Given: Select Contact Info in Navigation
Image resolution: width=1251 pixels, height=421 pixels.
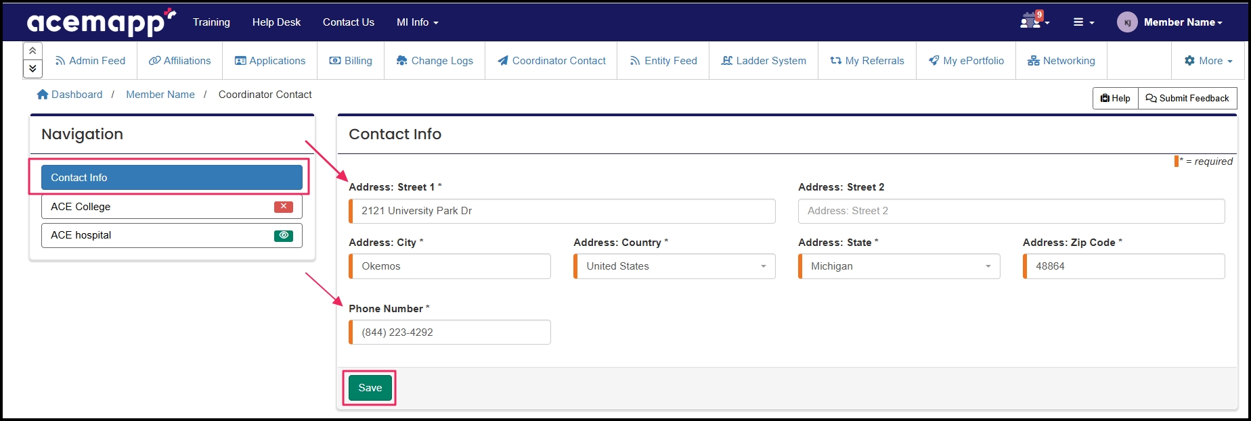Looking at the screenshot, I should point(172,178).
